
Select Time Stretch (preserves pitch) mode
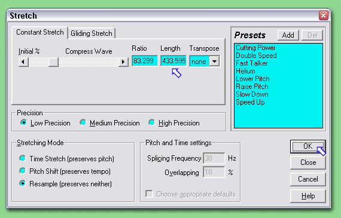tap(22, 158)
